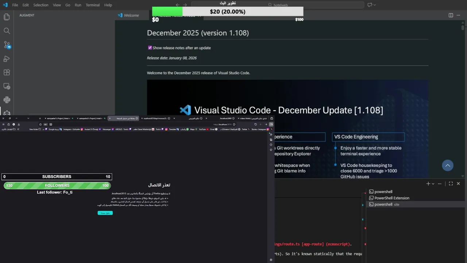467x263 pixels.
Task: Open the Edit menu
Action: coord(26,5)
